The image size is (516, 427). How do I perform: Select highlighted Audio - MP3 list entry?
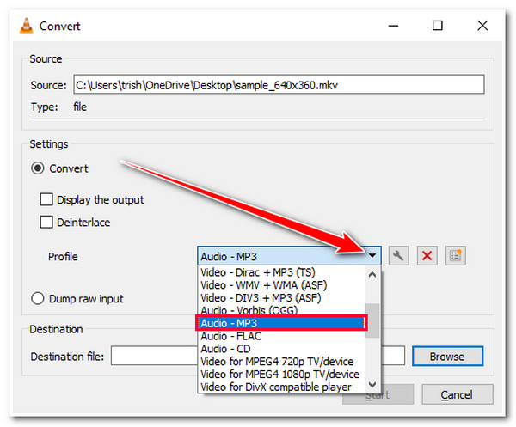pos(281,323)
